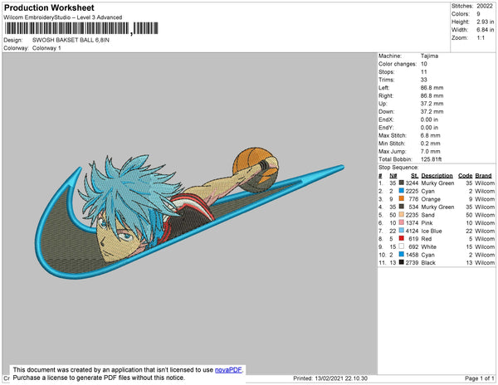Click the Zoom value '1:1'
Screen dimensions: 498x385
(481, 38)
